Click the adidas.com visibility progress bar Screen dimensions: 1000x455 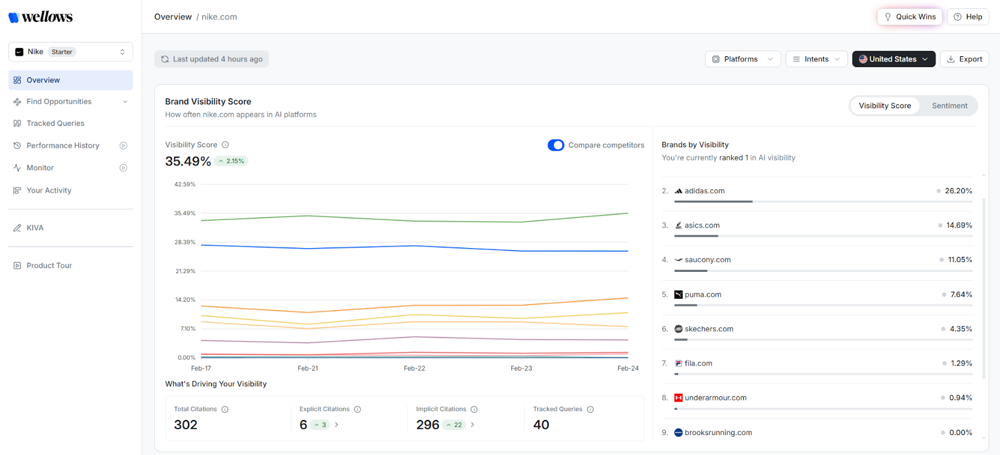pos(822,201)
